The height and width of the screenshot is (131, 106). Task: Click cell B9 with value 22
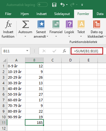click(34, 111)
